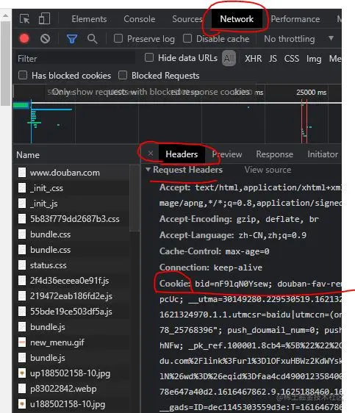Click the View source link
Screen dimensions: 355x413
click(x=268, y=170)
